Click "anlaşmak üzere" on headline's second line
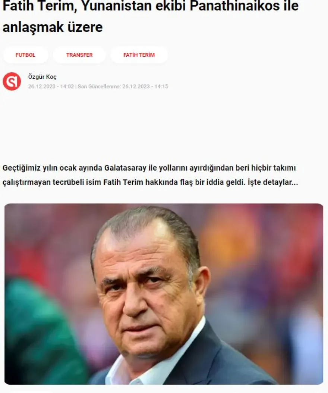Image resolution: width=328 pixels, height=393 pixels. tap(53, 27)
